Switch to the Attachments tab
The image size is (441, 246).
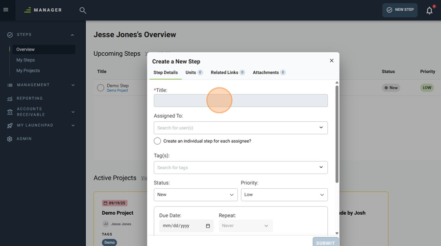(269, 72)
